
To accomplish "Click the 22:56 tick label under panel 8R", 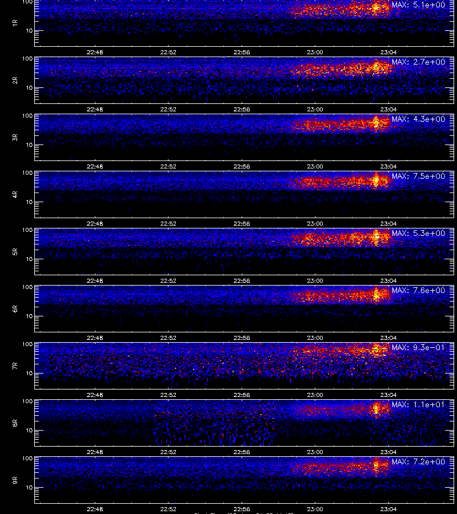I will pos(242,452).
